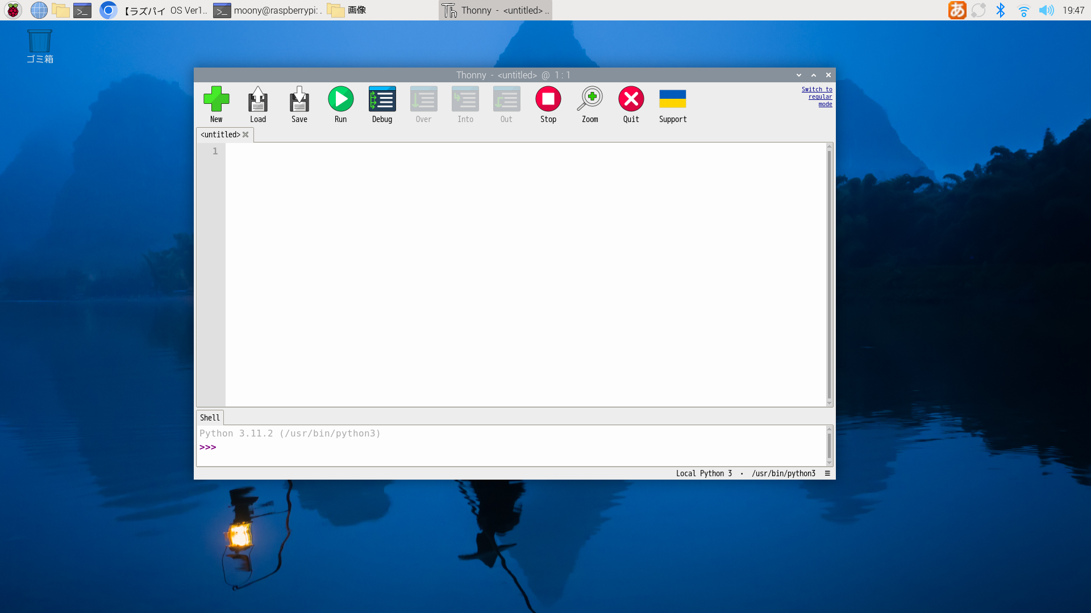1091x613 pixels.
Task: Toggle the Japanese input method indicator
Action: pos(957,10)
